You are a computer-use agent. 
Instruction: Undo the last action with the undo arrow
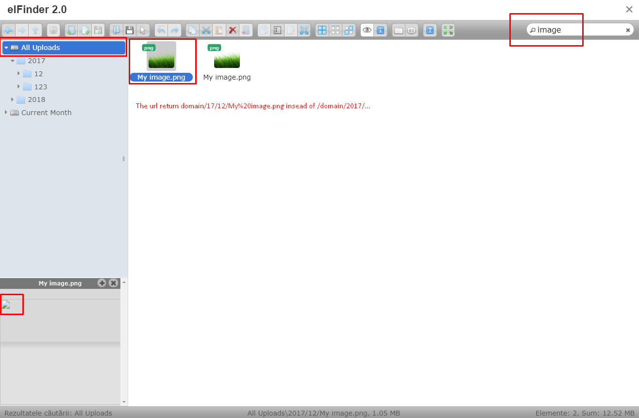161,30
